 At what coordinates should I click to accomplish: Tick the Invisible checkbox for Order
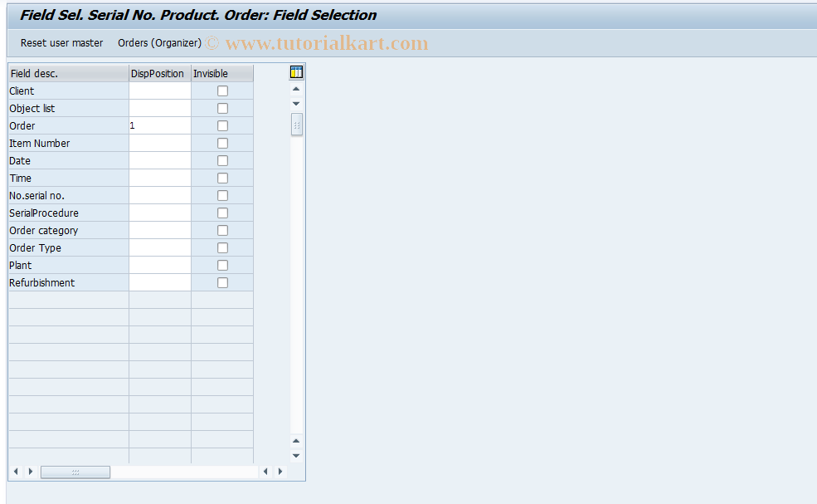(x=222, y=125)
